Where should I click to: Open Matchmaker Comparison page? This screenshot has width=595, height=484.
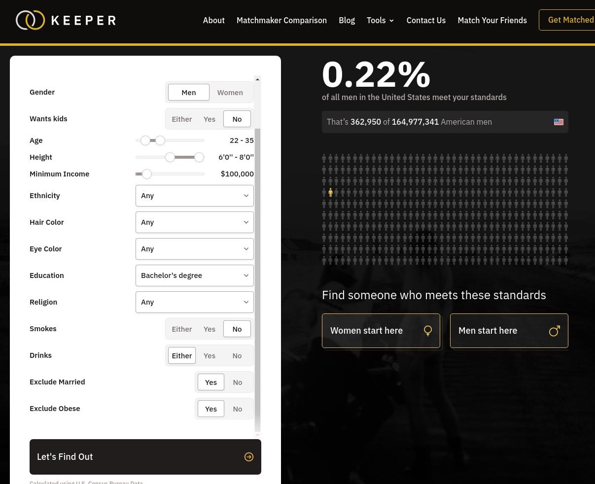[x=281, y=20]
